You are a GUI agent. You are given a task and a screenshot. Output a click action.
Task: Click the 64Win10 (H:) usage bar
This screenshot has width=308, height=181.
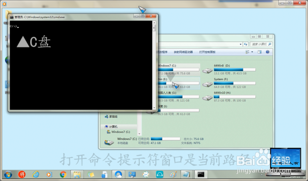click(x=235, y=97)
